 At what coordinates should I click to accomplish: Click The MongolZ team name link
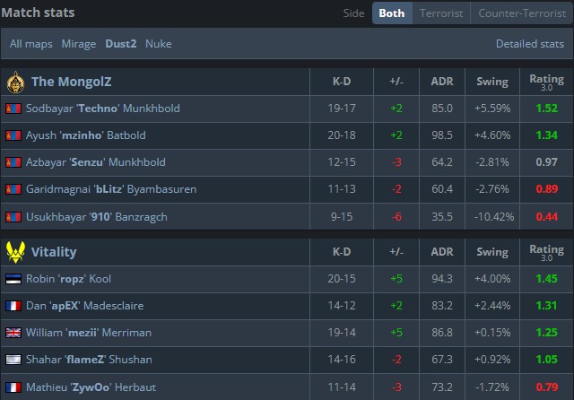click(x=70, y=83)
